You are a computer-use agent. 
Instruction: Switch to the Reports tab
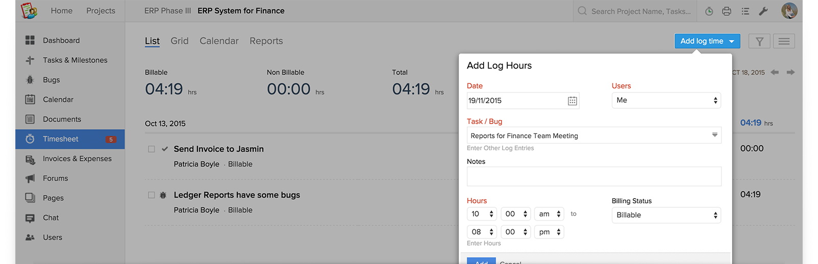coord(266,41)
